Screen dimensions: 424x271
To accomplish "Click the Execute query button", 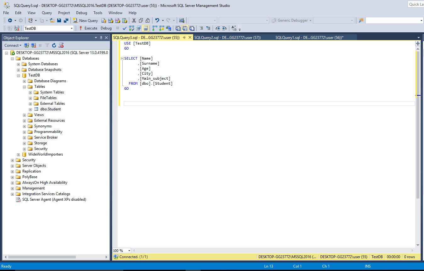I will tap(88, 28).
